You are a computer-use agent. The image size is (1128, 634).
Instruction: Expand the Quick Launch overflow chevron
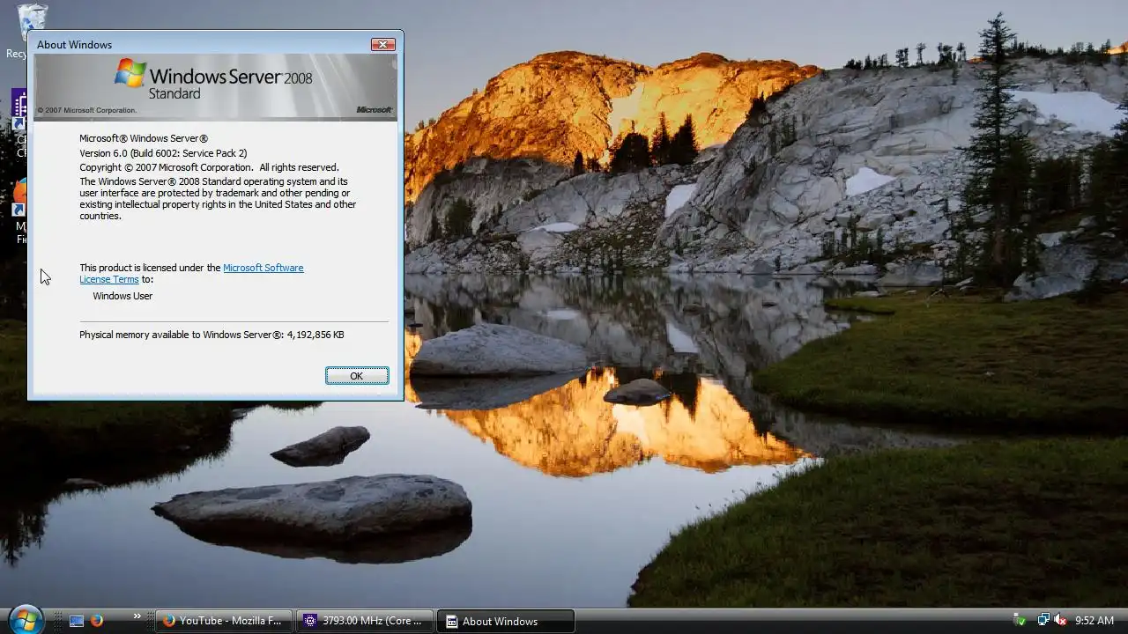click(137, 616)
